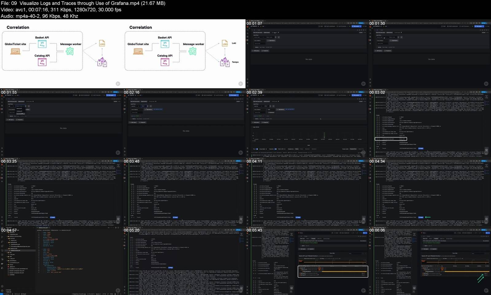Toggle the Time switch in 00:02:39 frame
491x295 pixels.
[257, 149]
